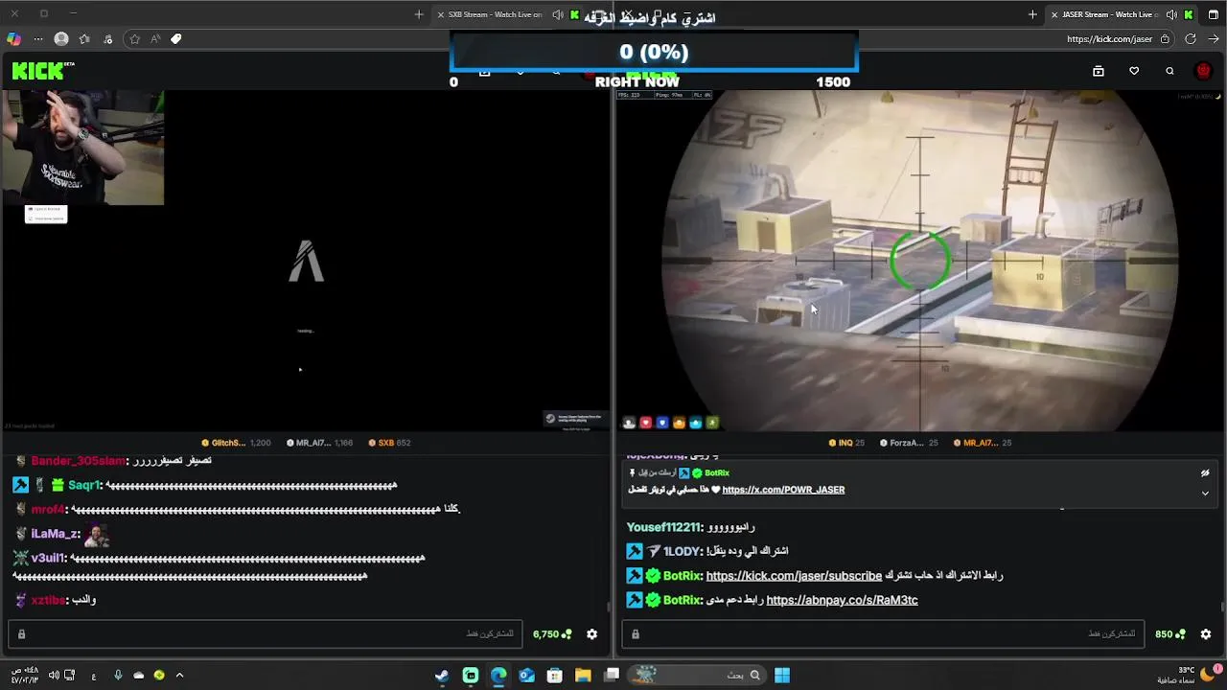The height and width of the screenshot is (690, 1227).
Task: Add page to favorites with star icon
Action: 134,39
